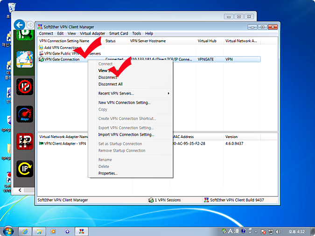Select the 4.6.0.9437 version value
The height and width of the screenshot is (236, 315).
234,144
